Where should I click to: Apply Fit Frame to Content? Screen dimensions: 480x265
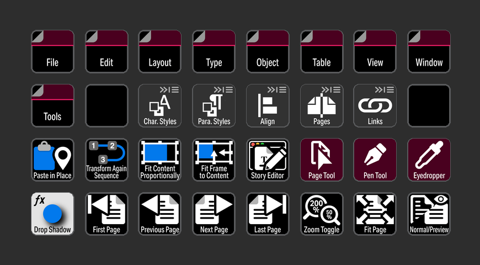coord(214,160)
